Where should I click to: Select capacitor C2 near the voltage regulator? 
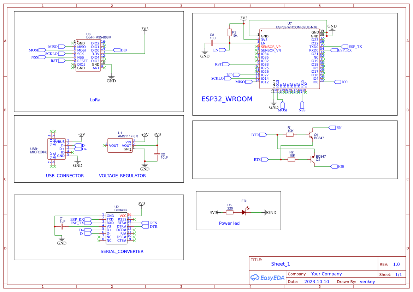[157, 154]
